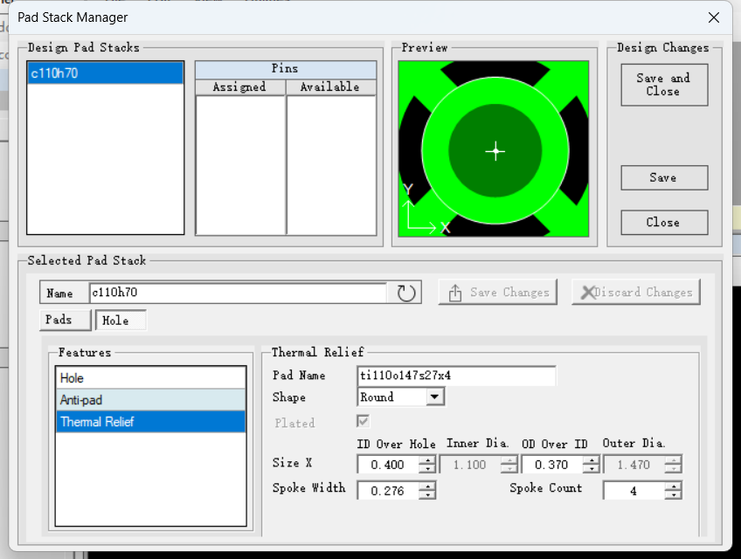Image resolution: width=741 pixels, height=559 pixels.
Task: Open the Shape dropdown
Action: [434, 397]
